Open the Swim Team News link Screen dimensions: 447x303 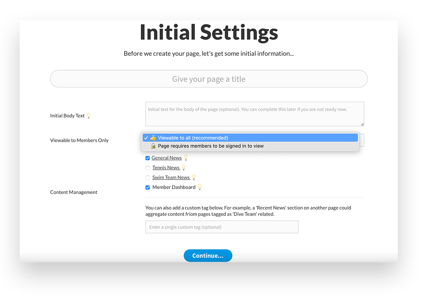171,177
